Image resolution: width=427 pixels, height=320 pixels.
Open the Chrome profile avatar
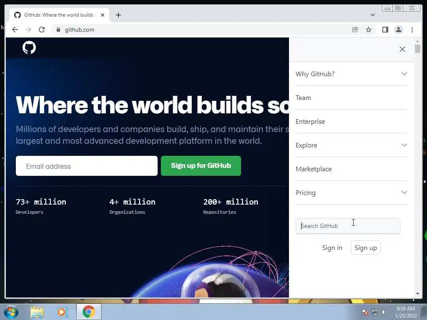point(398,30)
